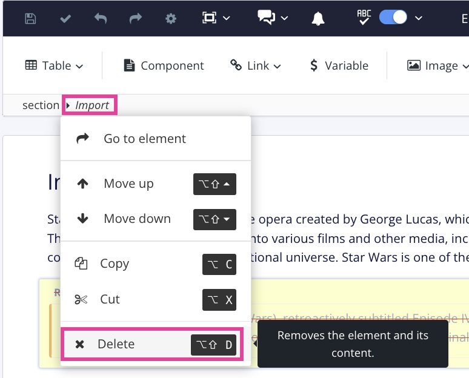
Task: Click the undo arrow icon
Action: click(x=101, y=18)
